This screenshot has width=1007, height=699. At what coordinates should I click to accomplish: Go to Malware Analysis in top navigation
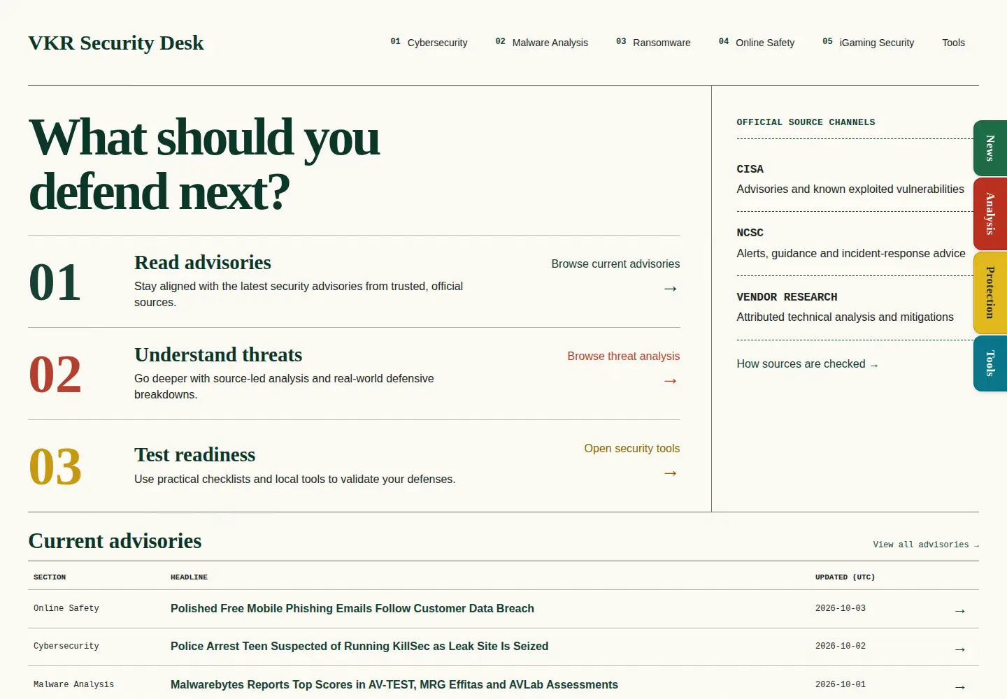(541, 43)
